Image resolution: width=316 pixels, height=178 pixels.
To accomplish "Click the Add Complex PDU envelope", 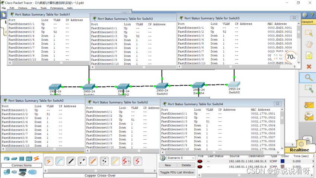I will (x=309, y=117).
